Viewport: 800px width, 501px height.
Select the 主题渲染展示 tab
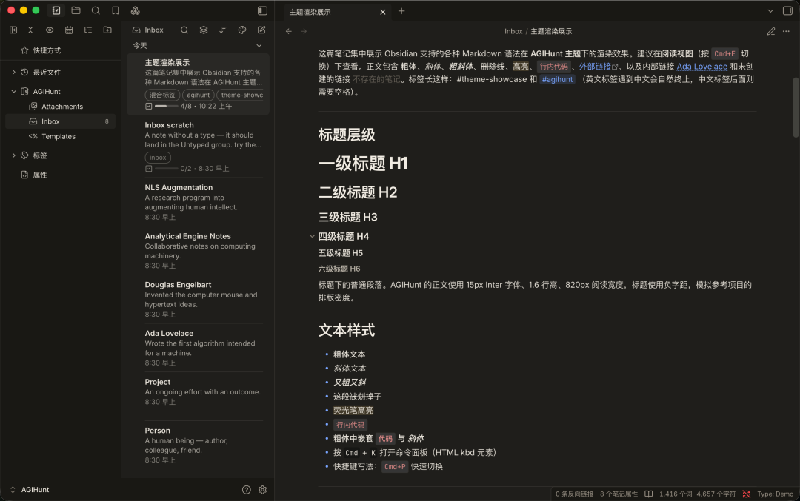(x=337, y=12)
